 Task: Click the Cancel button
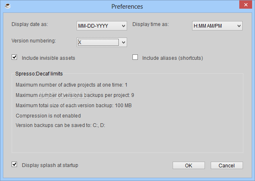(x=226, y=165)
